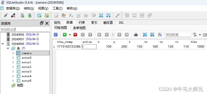Expand the motor3 table node
The width and height of the screenshot is (207, 94).
(13, 71)
